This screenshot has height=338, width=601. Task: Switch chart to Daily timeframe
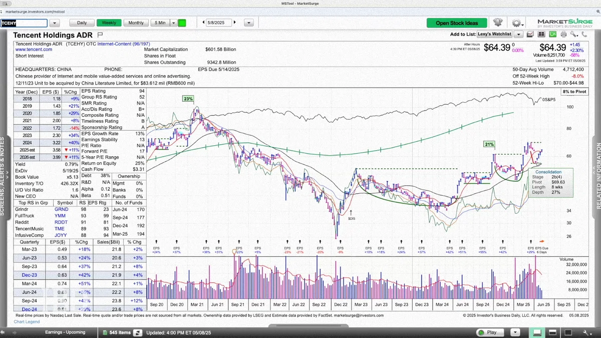tap(82, 23)
